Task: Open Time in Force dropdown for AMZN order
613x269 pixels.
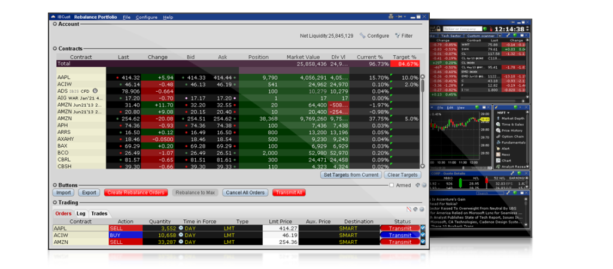Action: point(181,242)
